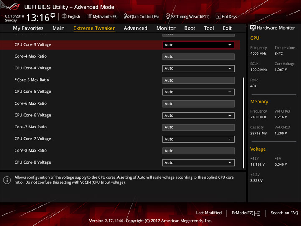Screen dimensions: 301x226
Task: Click the Memory section heading
Action: click(259, 102)
